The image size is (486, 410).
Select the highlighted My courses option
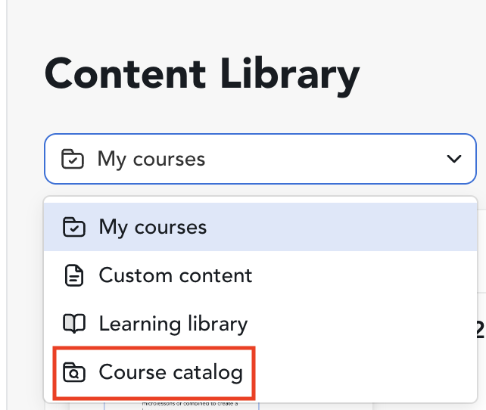coord(260,227)
